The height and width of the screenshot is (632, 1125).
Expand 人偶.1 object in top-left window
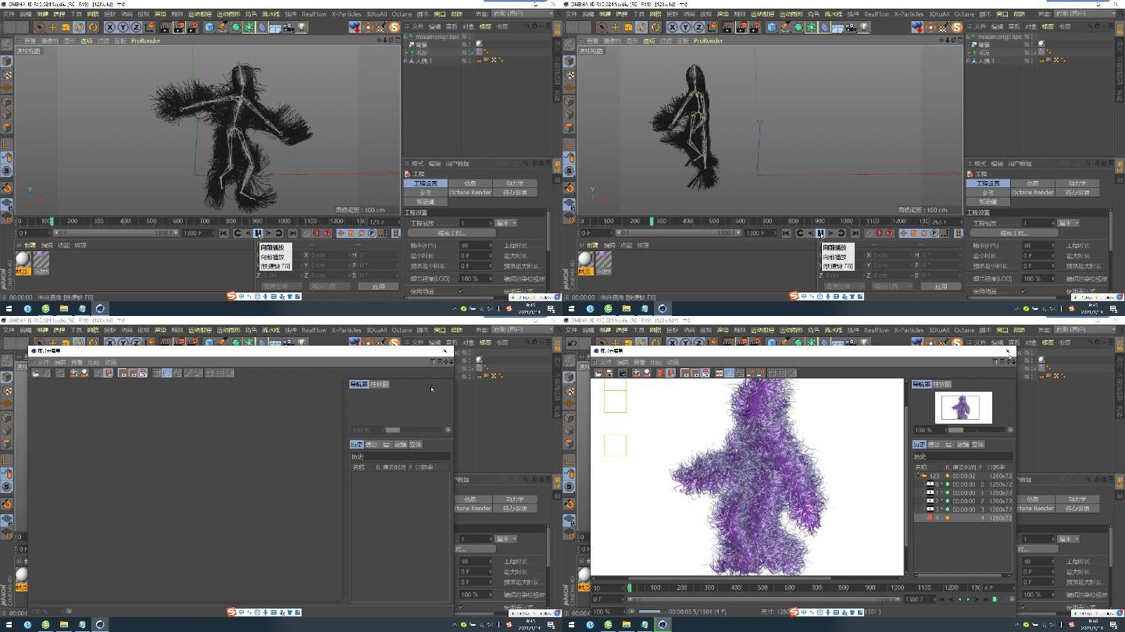coord(405,60)
